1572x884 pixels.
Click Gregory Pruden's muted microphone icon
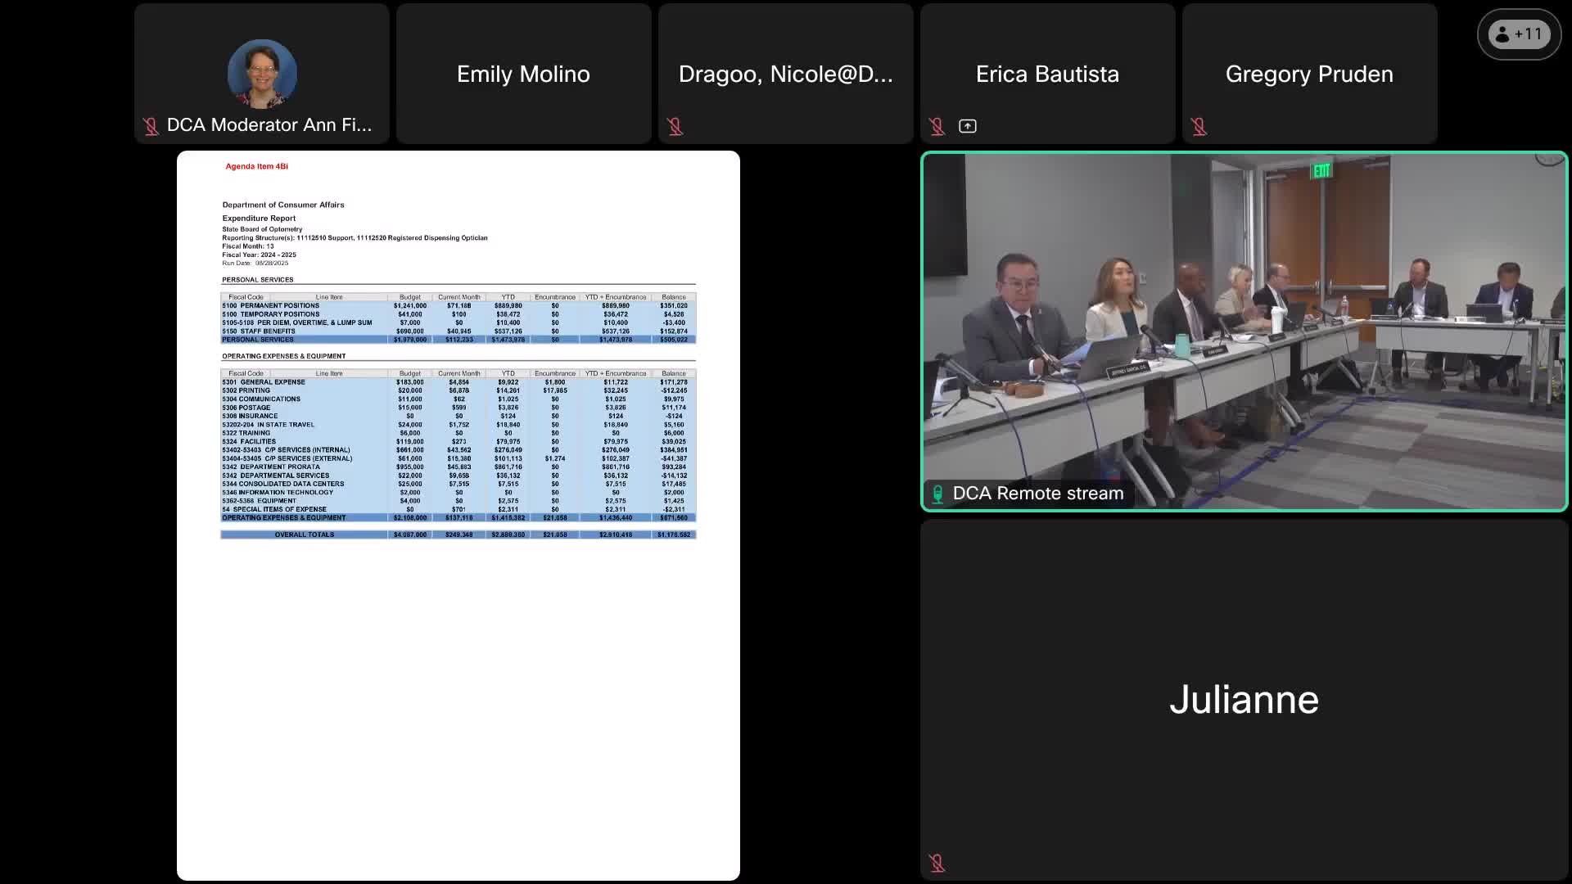click(1199, 126)
